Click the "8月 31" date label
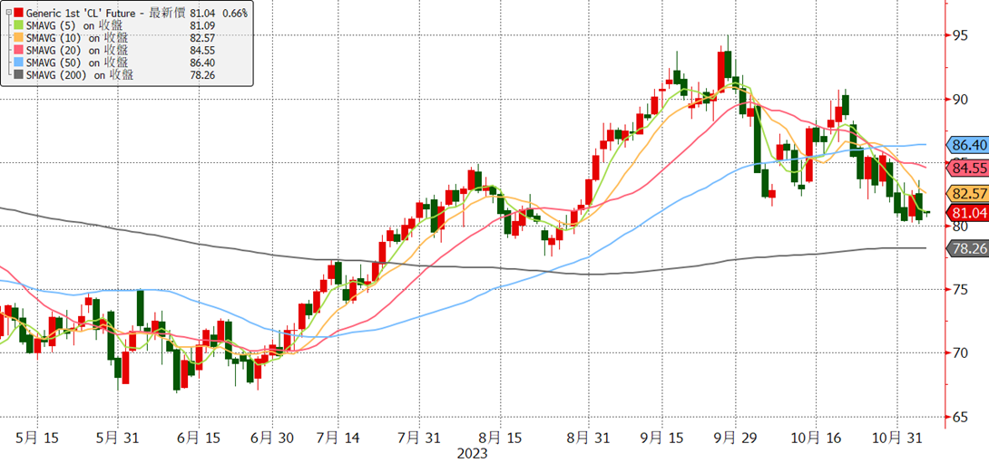989x463 pixels. 587,437
